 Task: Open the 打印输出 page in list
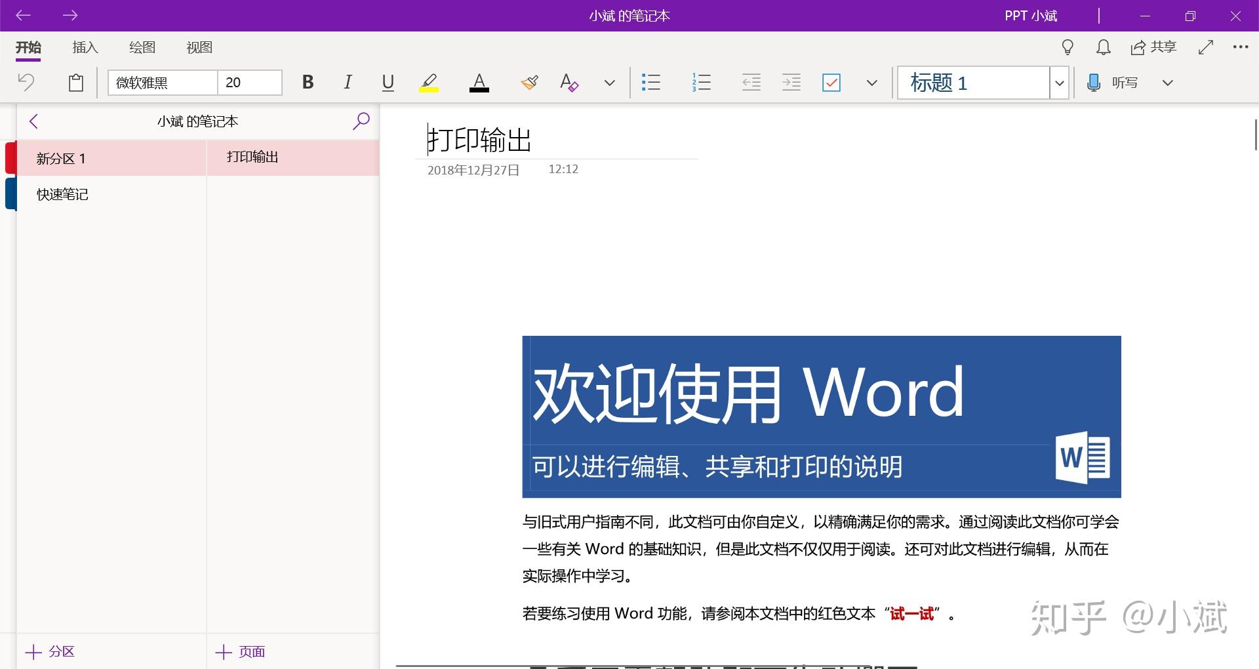293,157
